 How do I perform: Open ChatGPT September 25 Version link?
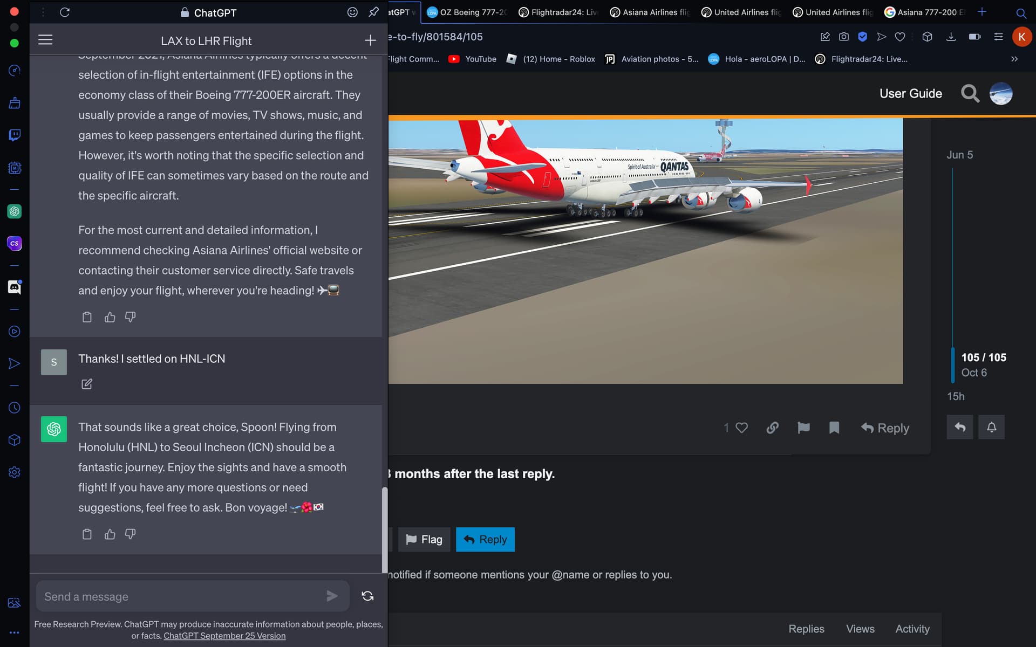coord(224,636)
